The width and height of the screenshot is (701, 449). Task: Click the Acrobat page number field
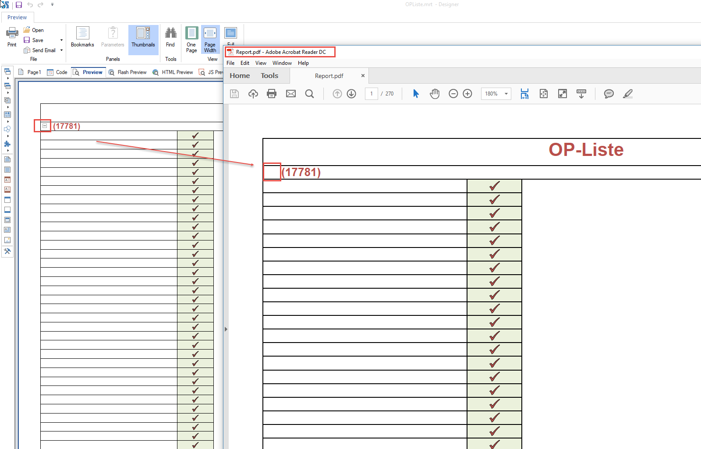[372, 94]
